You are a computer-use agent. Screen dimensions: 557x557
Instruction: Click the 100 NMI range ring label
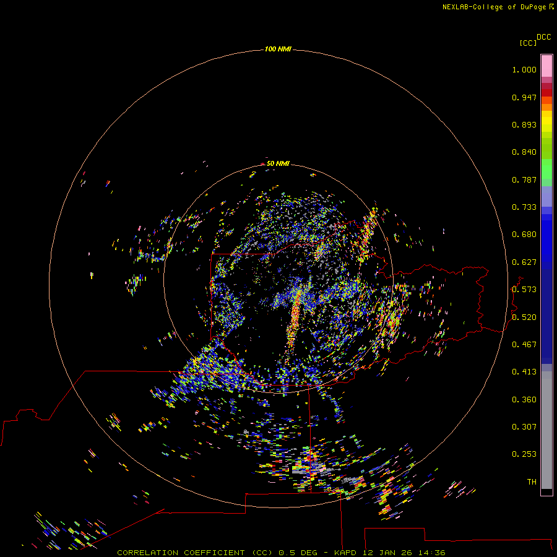click(278, 49)
